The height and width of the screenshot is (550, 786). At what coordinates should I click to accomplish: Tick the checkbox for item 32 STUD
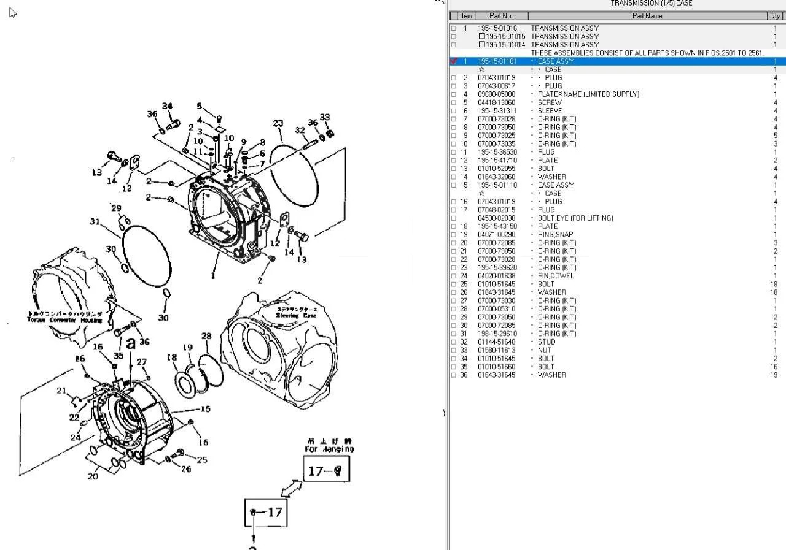point(454,342)
